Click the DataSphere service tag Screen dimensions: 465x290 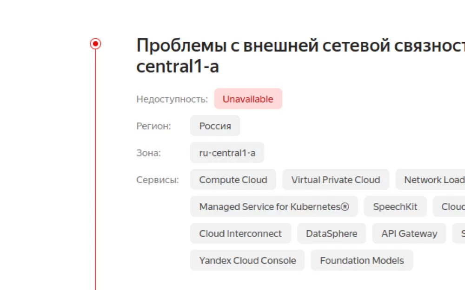(332, 233)
